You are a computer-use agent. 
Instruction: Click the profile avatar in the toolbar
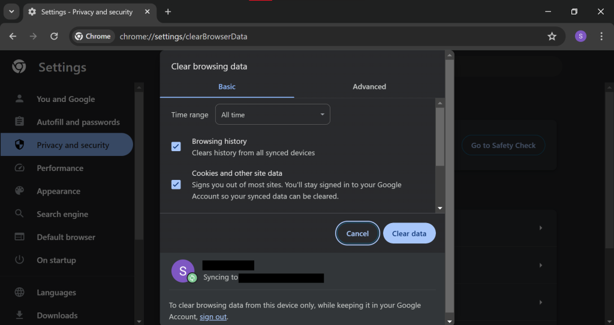(x=580, y=37)
